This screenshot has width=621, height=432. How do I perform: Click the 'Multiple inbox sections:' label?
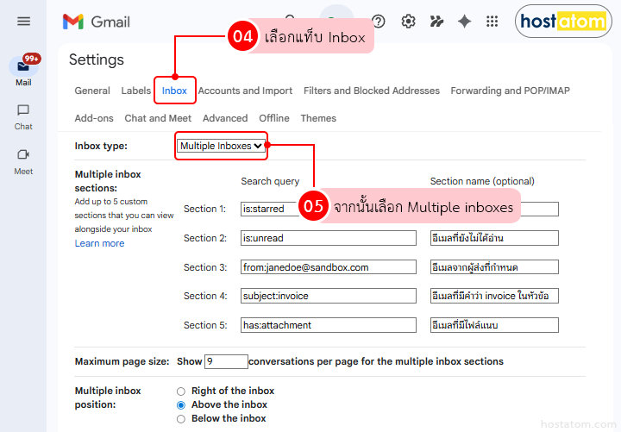(108, 181)
